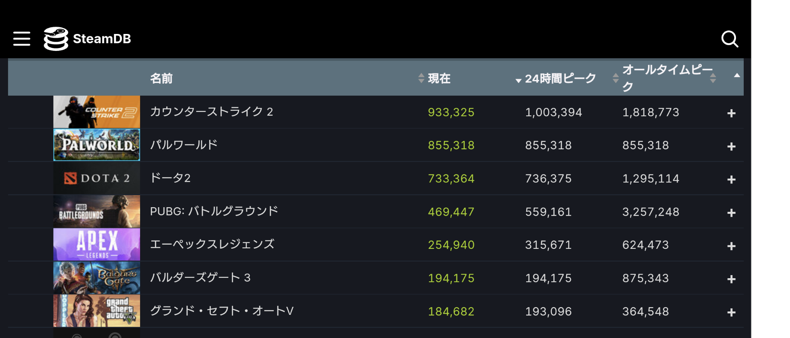Expand Apex Legends row plus icon
The image size is (790, 338).
pos(731,246)
